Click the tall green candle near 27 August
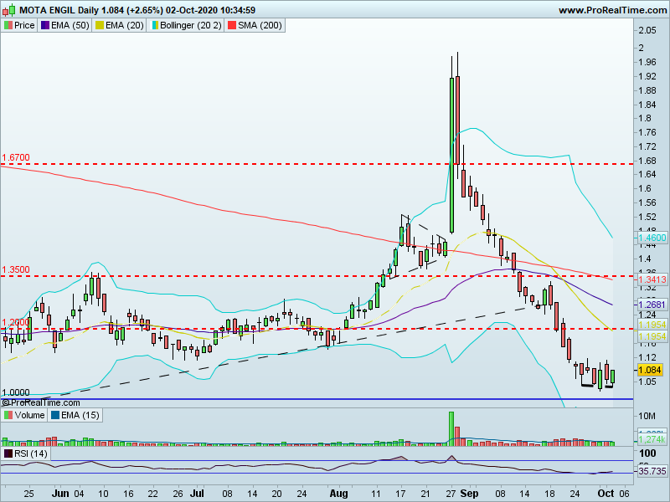Viewport: 670px width, 502px height. [451, 155]
